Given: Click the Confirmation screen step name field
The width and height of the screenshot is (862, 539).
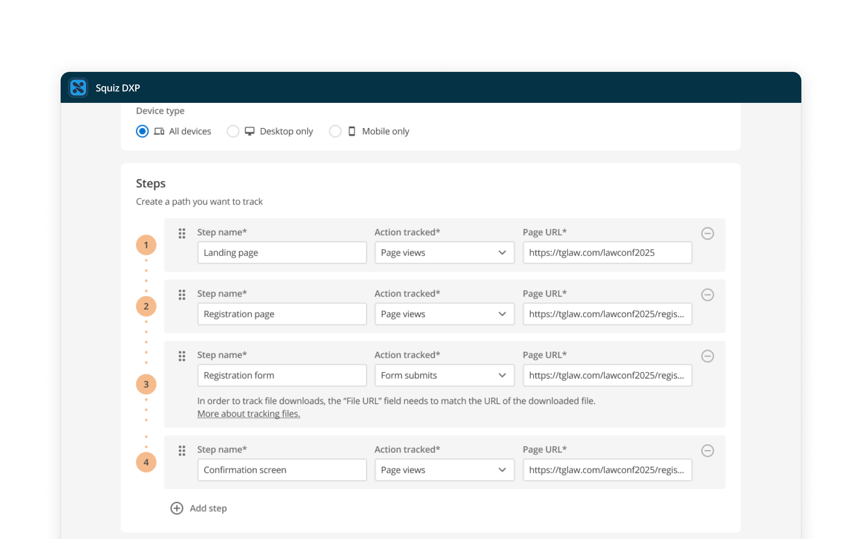Looking at the screenshot, I should [282, 470].
